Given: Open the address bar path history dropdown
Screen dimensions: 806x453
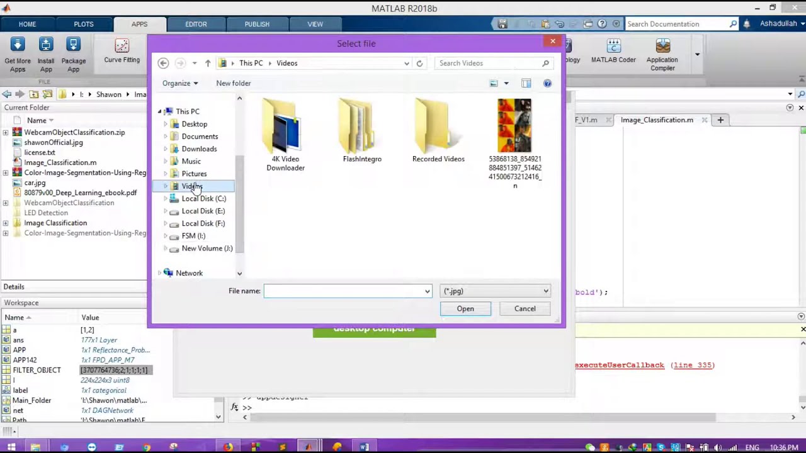Looking at the screenshot, I should (407, 63).
